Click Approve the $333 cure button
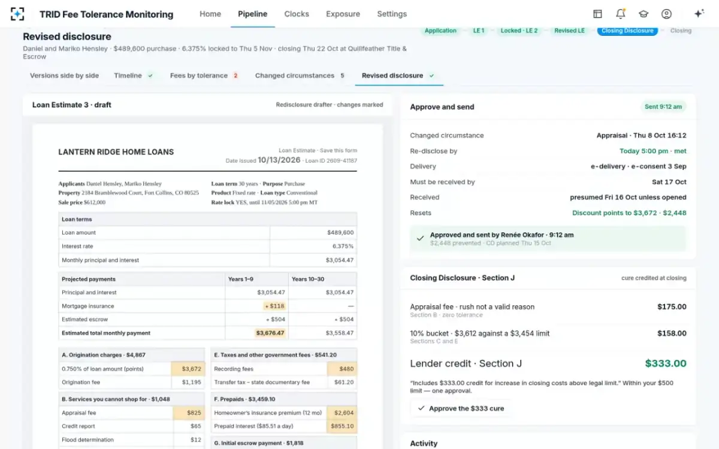 click(x=461, y=408)
